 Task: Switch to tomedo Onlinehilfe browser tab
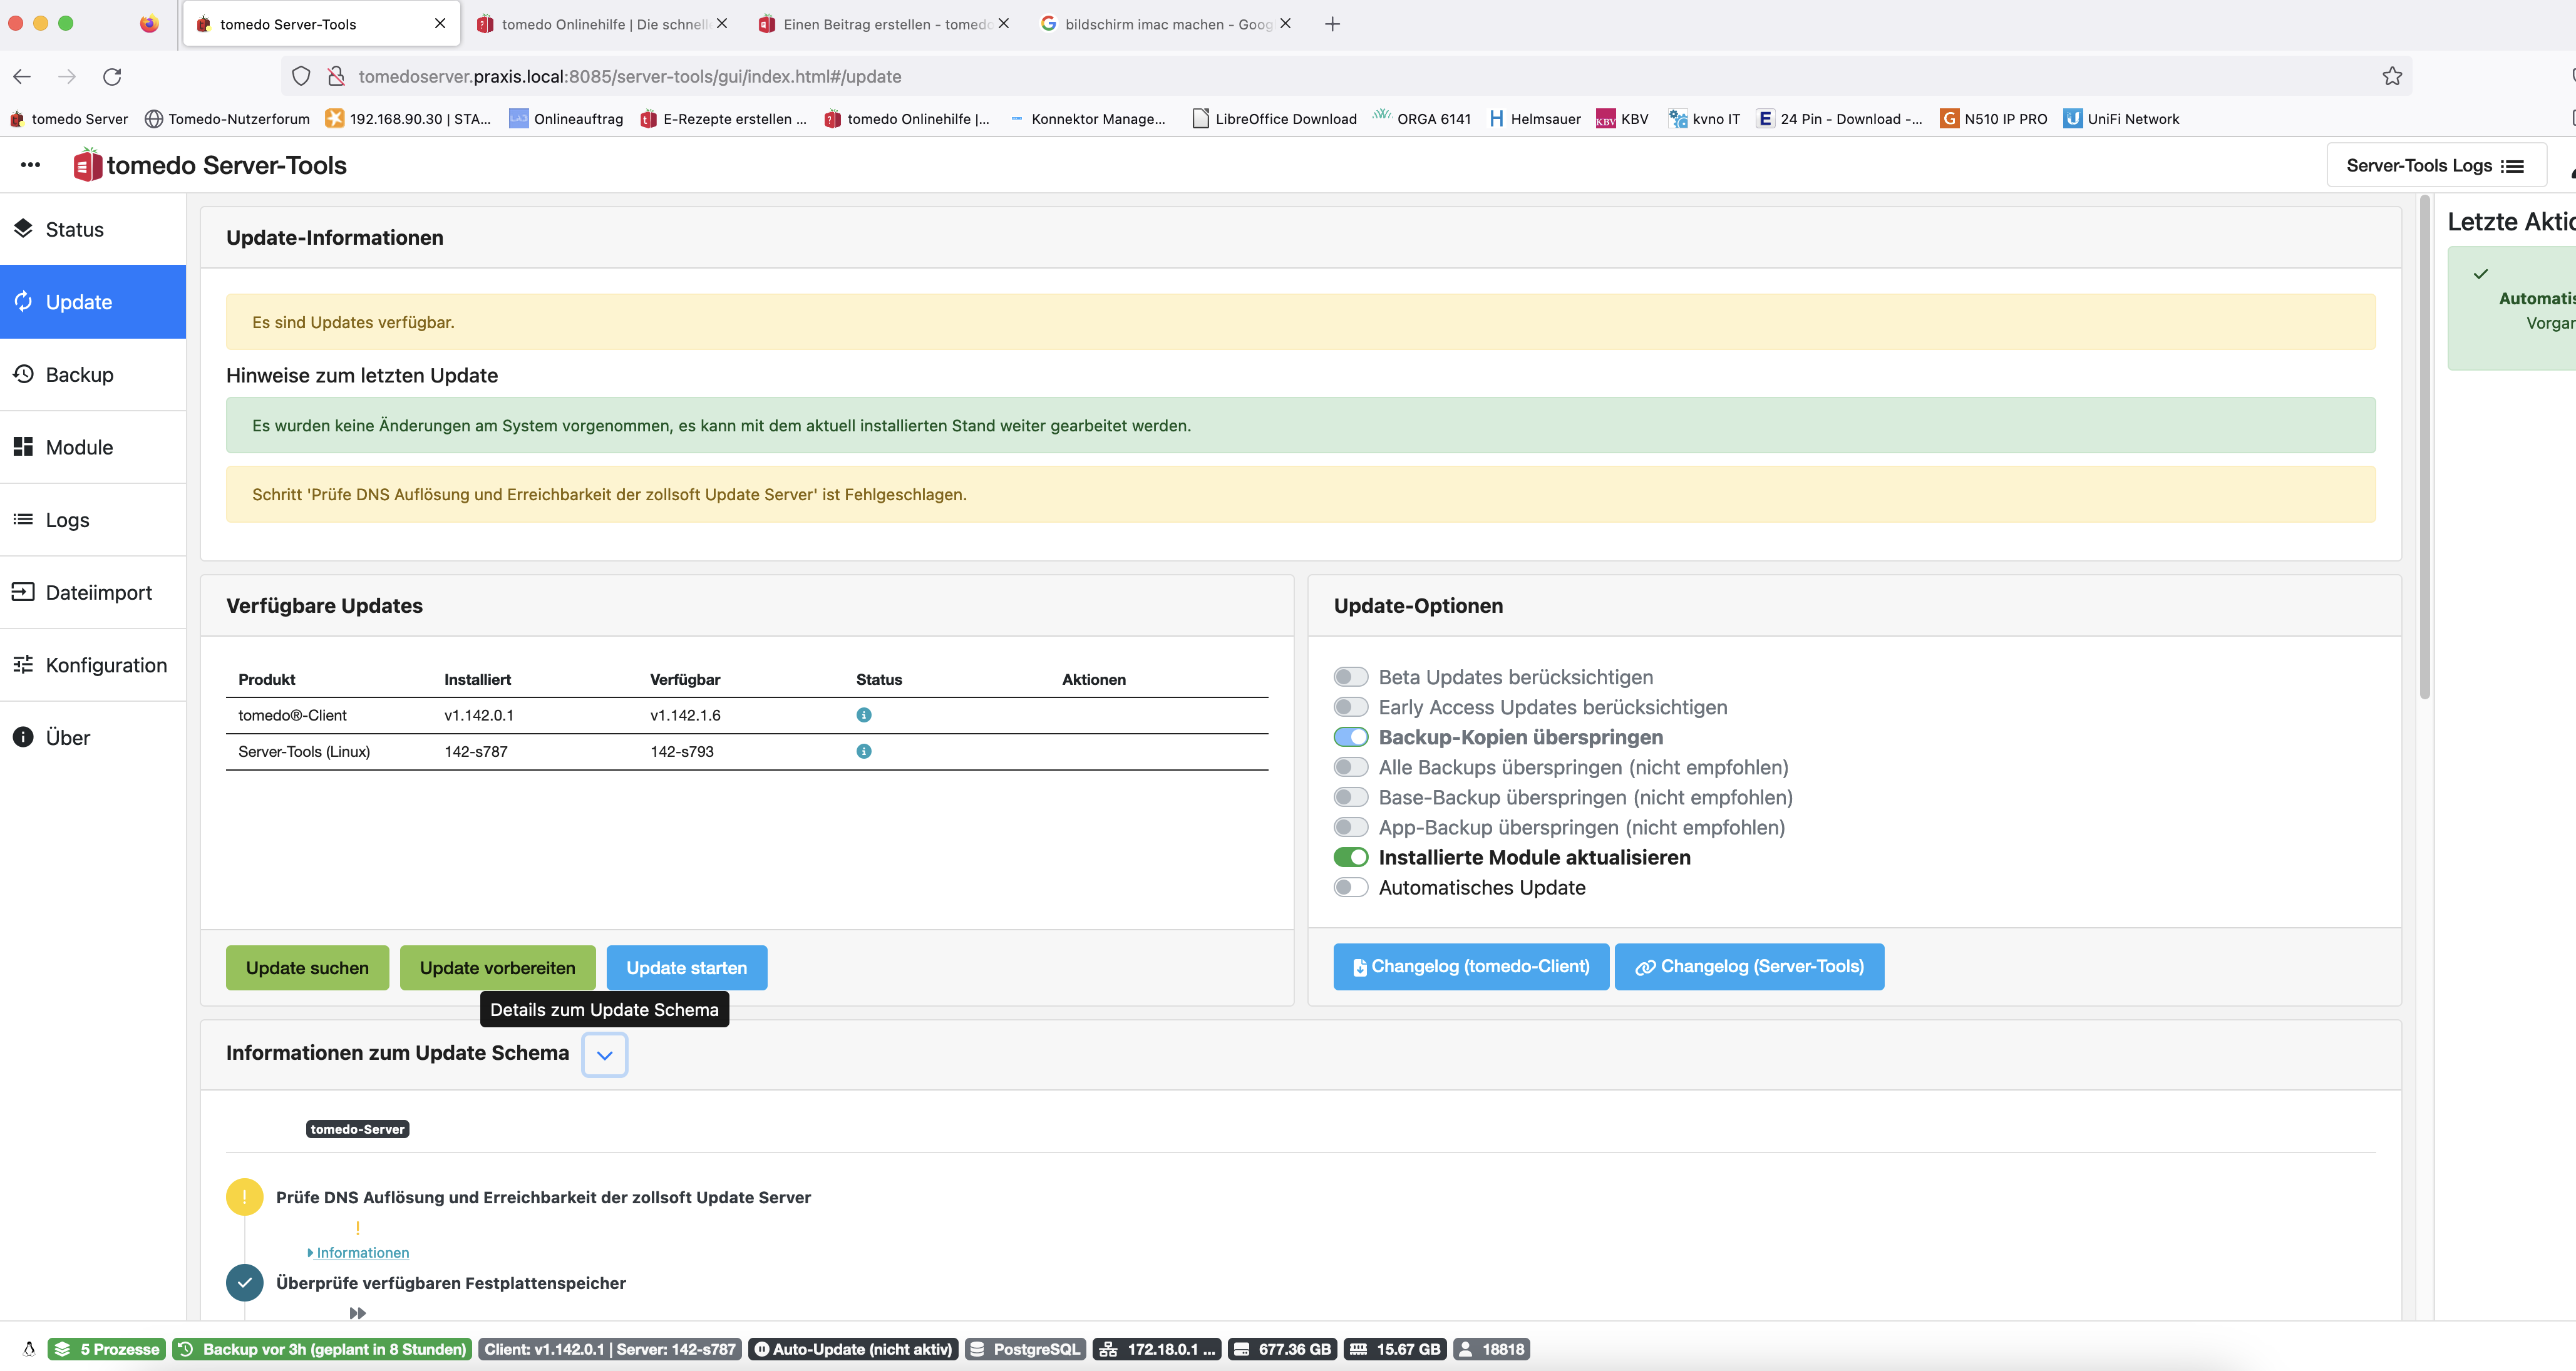603,24
